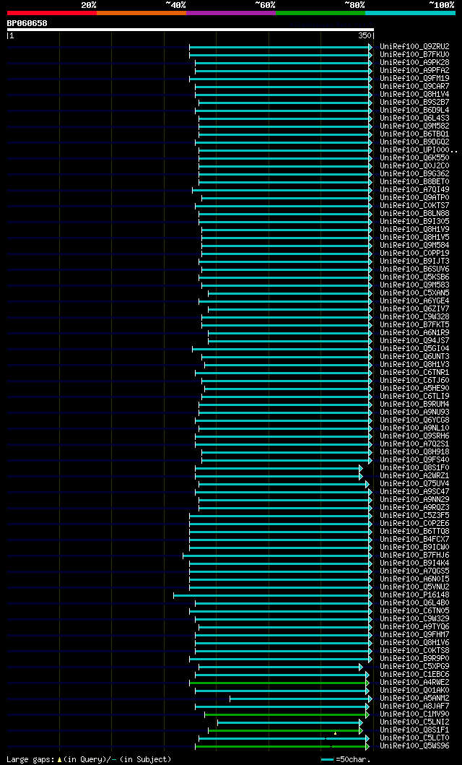Select the UniRef100_Q8H1V3 label
This screenshot has height=765, width=462.
coord(415,365)
